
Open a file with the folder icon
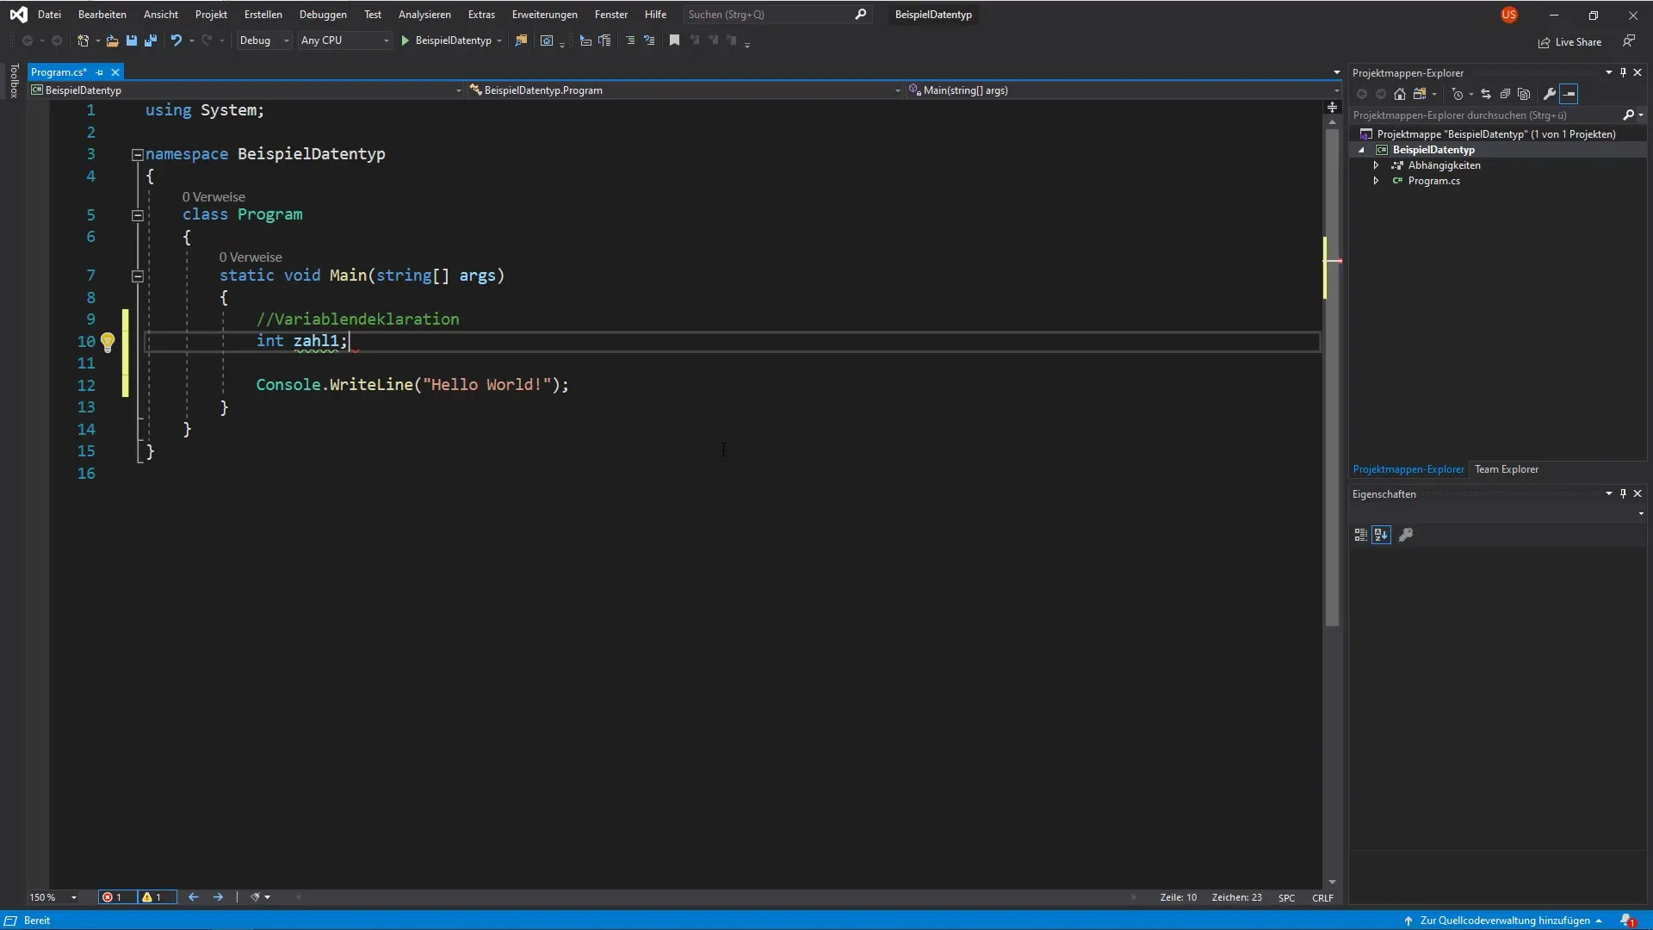point(112,40)
